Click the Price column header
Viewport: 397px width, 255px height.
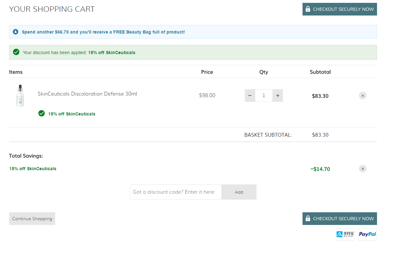(x=207, y=72)
